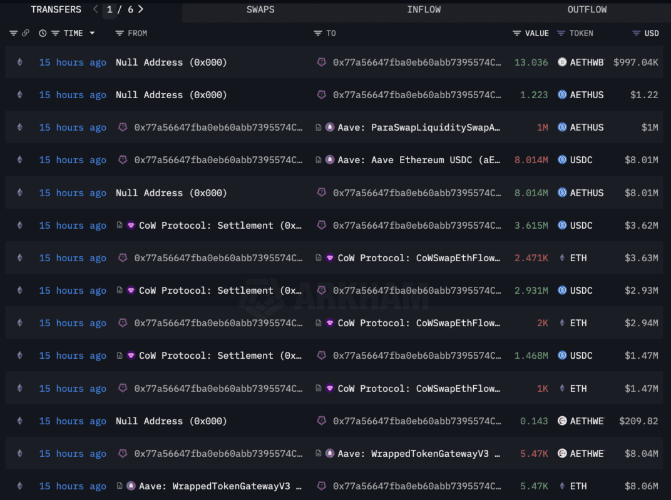Open CoW Protocol Settlement sender in 3.615M row
Viewport: 671px width, 500px height.
[x=220, y=225]
